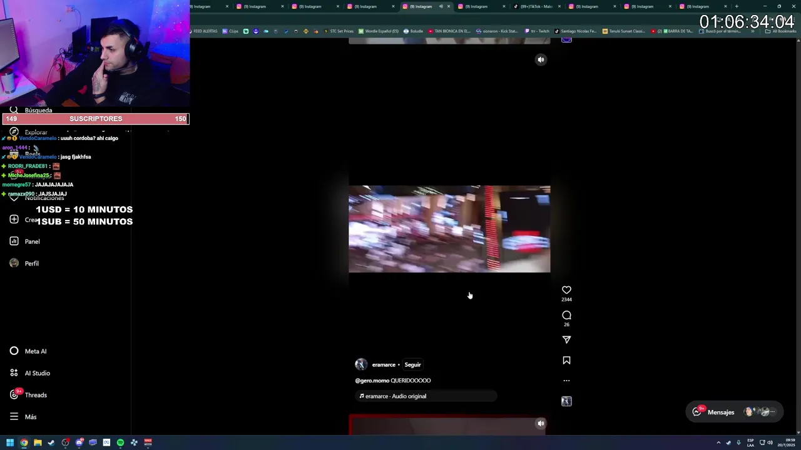Like the eramarce reel with heart icon
The image size is (801, 450).
[566, 290]
